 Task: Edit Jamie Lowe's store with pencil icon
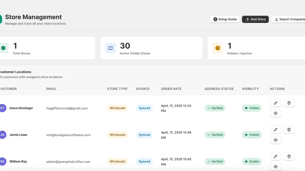coord(275,130)
